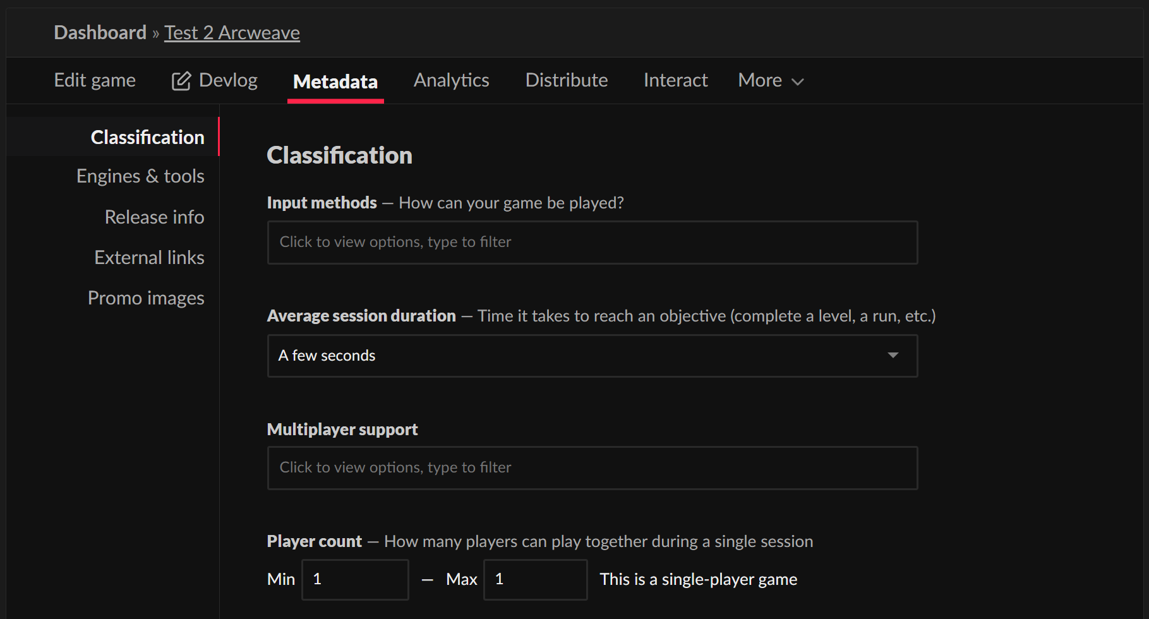Open the Multiplayer support options field
Image resolution: width=1149 pixels, height=619 pixels.
(592, 468)
